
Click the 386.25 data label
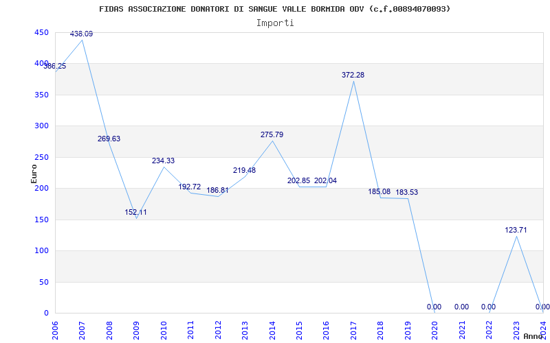[54, 66]
